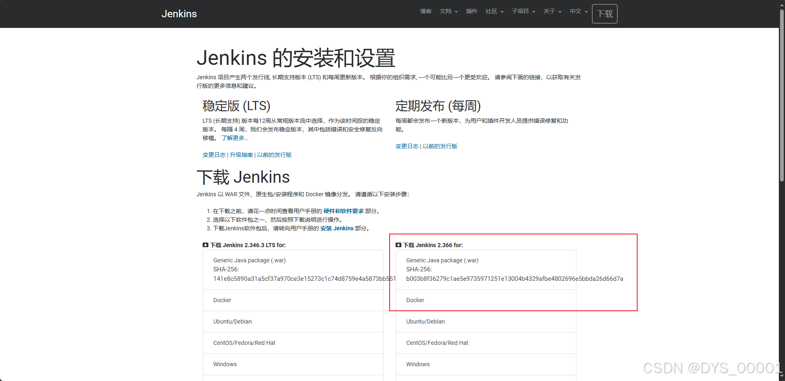Select Windows under the LTS column
The image size is (785, 381).
click(293, 365)
